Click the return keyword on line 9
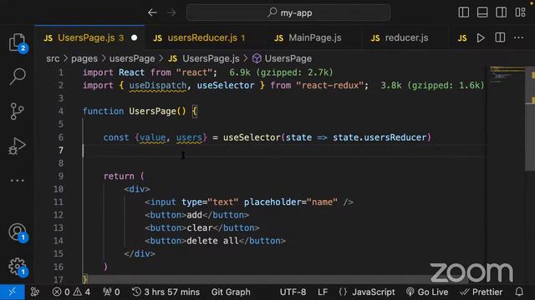 tap(119, 176)
